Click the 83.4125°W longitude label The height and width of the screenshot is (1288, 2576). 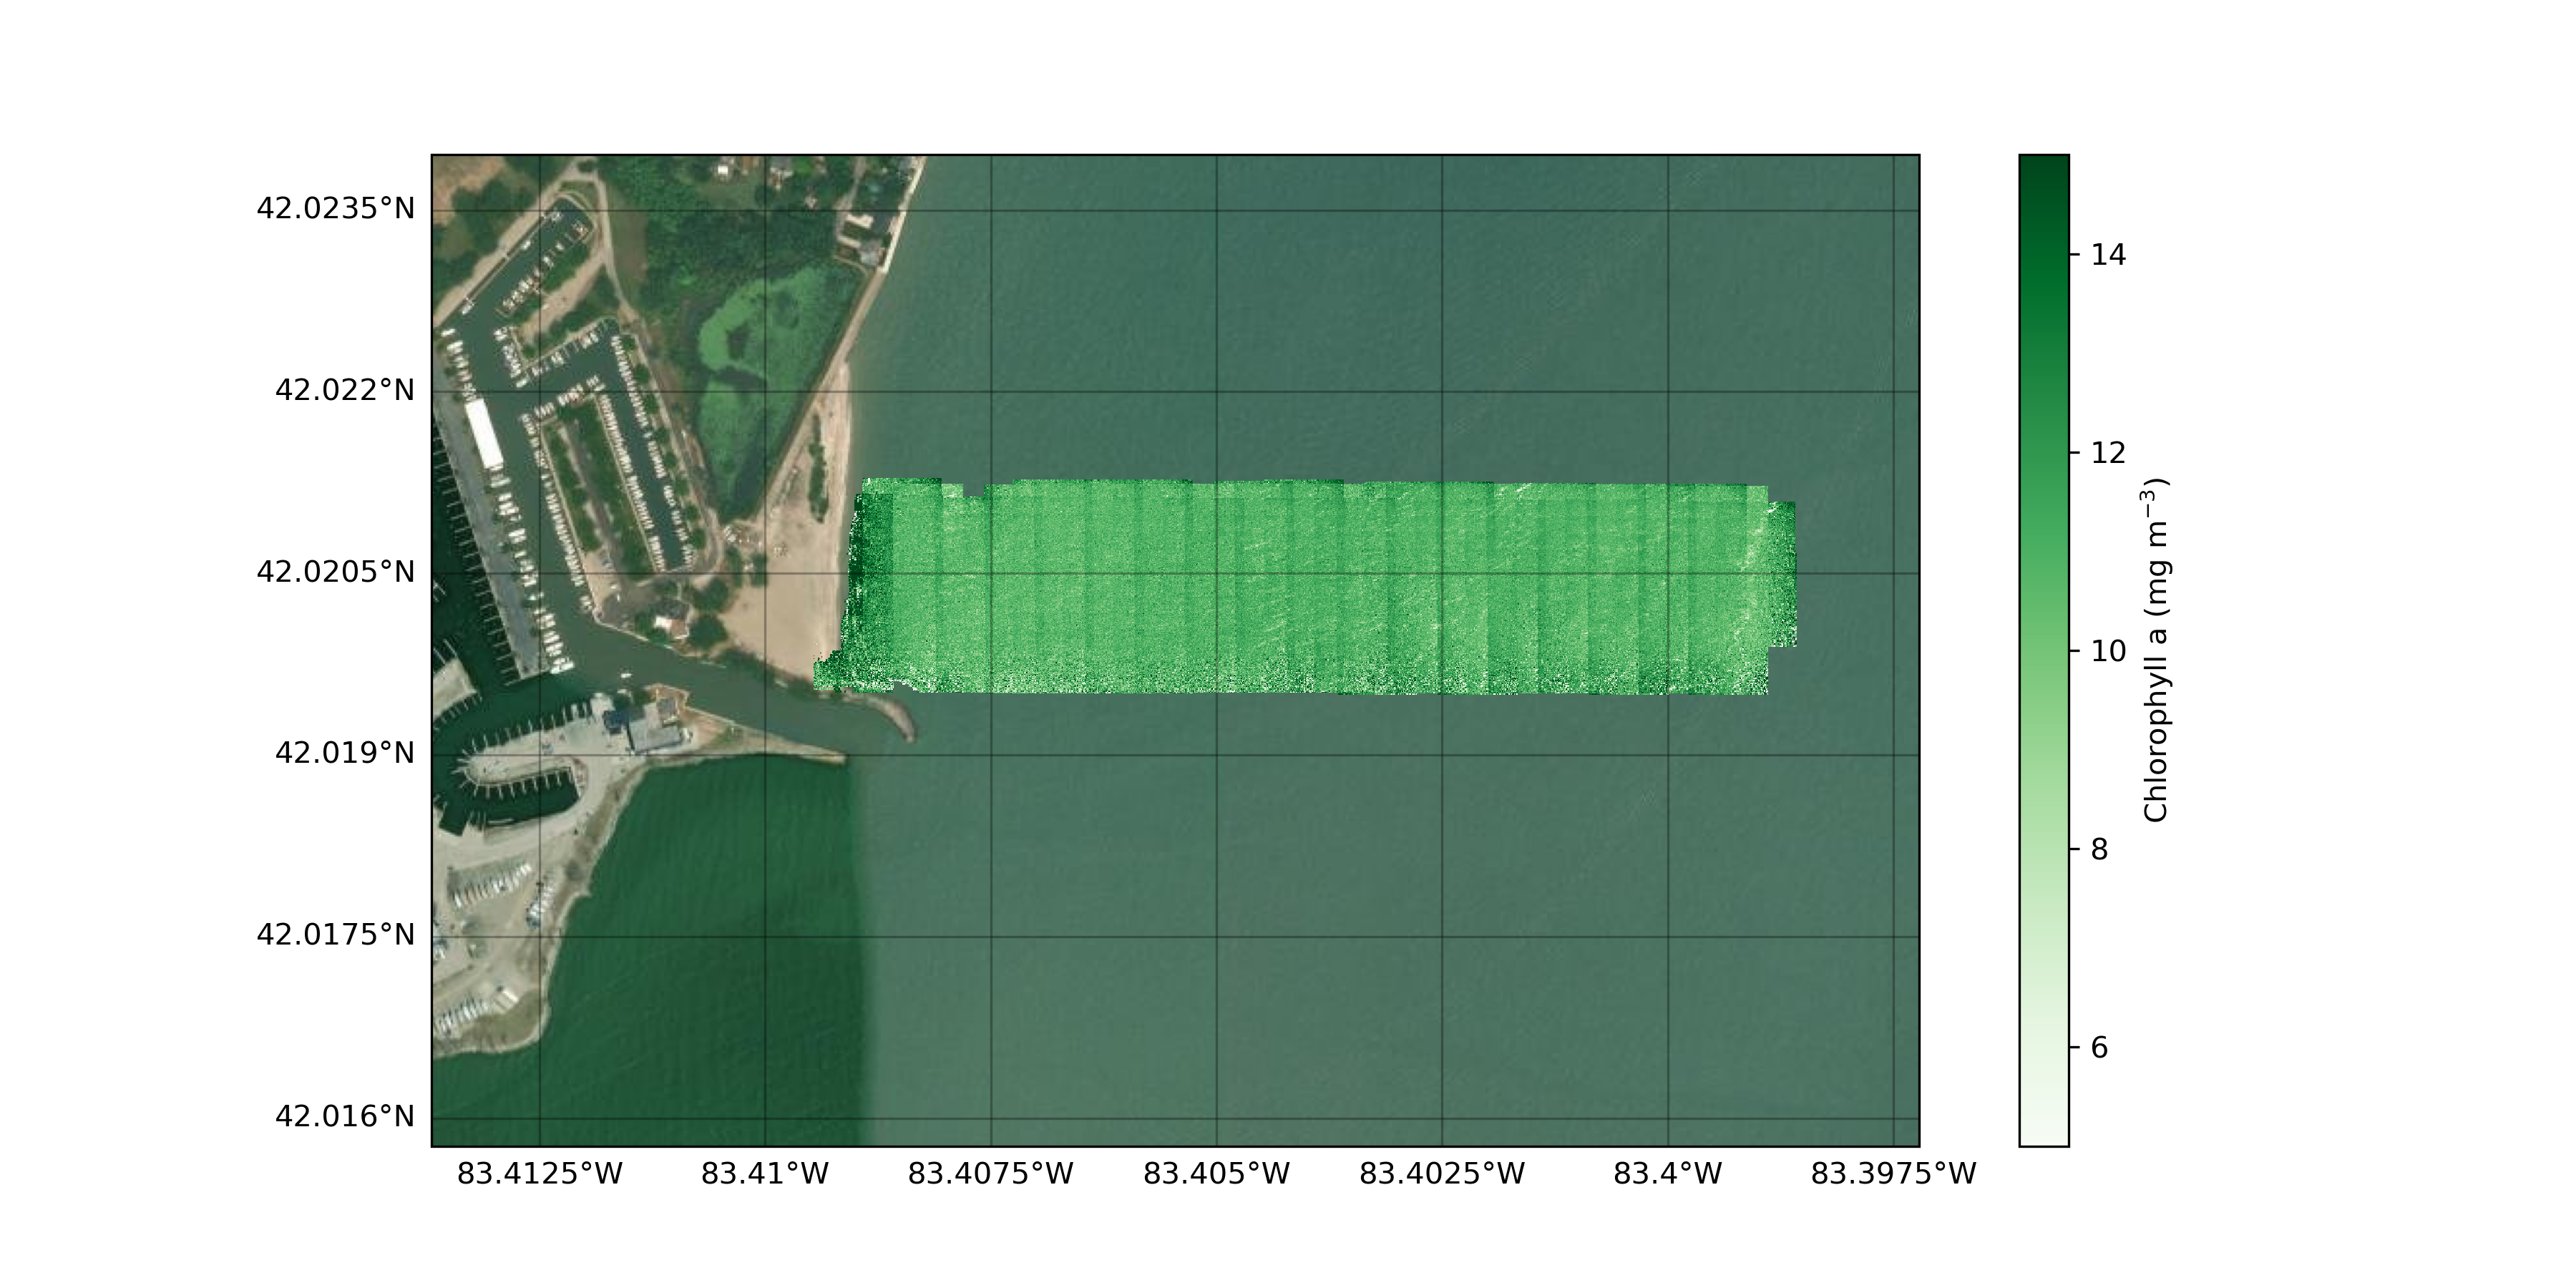pos(540,1174)
